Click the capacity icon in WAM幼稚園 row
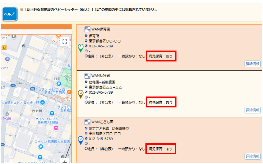 (86, 102)
